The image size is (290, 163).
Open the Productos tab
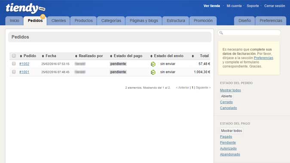click(84, 21)
